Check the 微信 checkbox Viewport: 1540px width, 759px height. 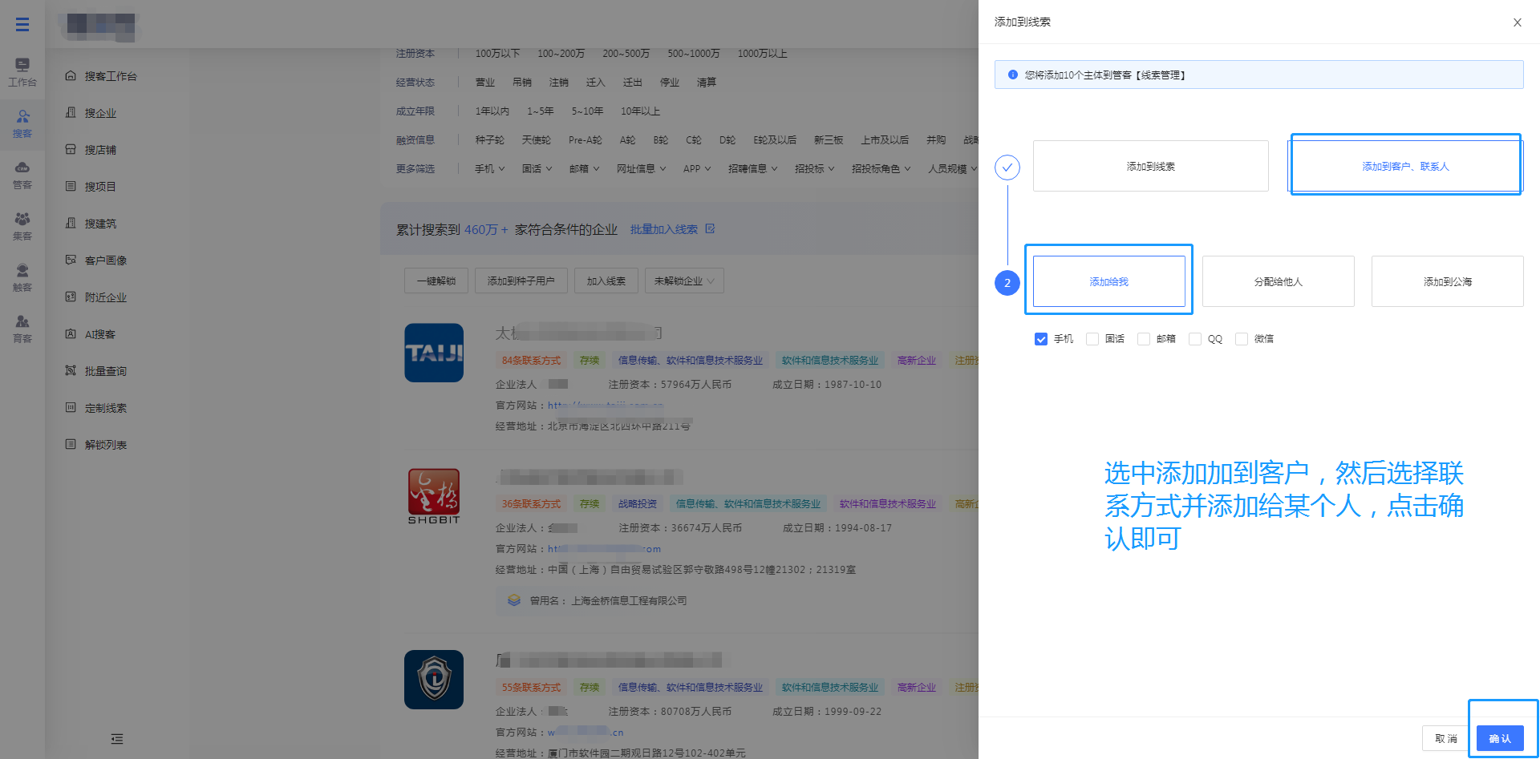1242,339
